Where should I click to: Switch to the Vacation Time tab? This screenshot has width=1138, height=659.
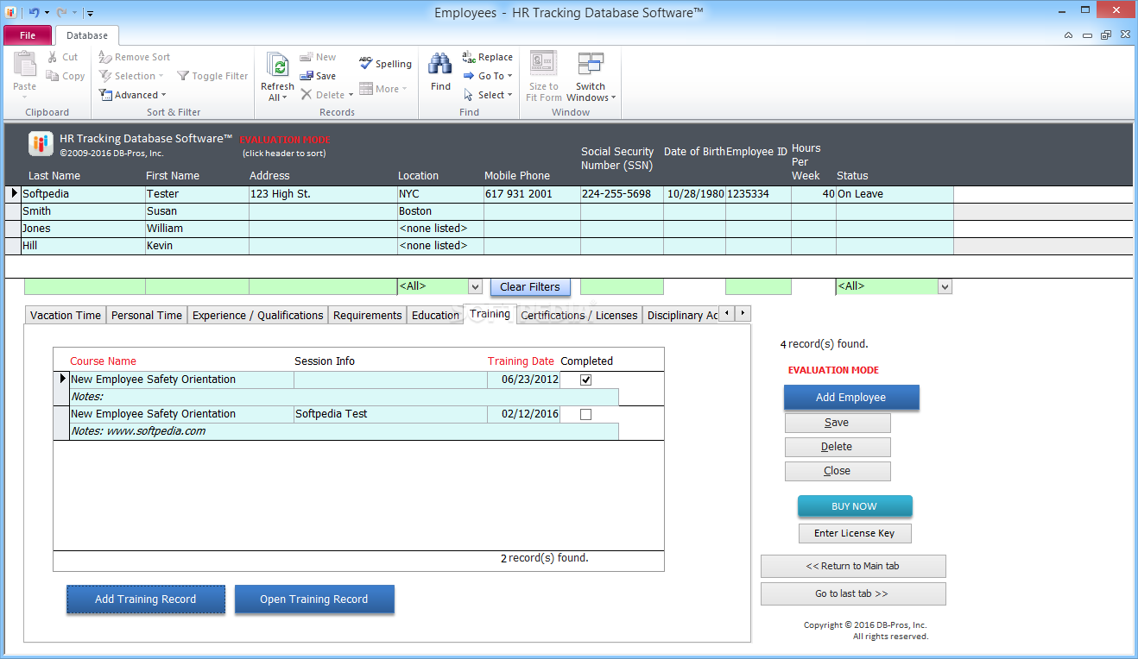tap(65, 315)
